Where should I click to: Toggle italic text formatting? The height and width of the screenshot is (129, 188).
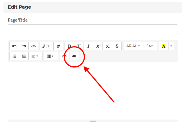(88, 46)
